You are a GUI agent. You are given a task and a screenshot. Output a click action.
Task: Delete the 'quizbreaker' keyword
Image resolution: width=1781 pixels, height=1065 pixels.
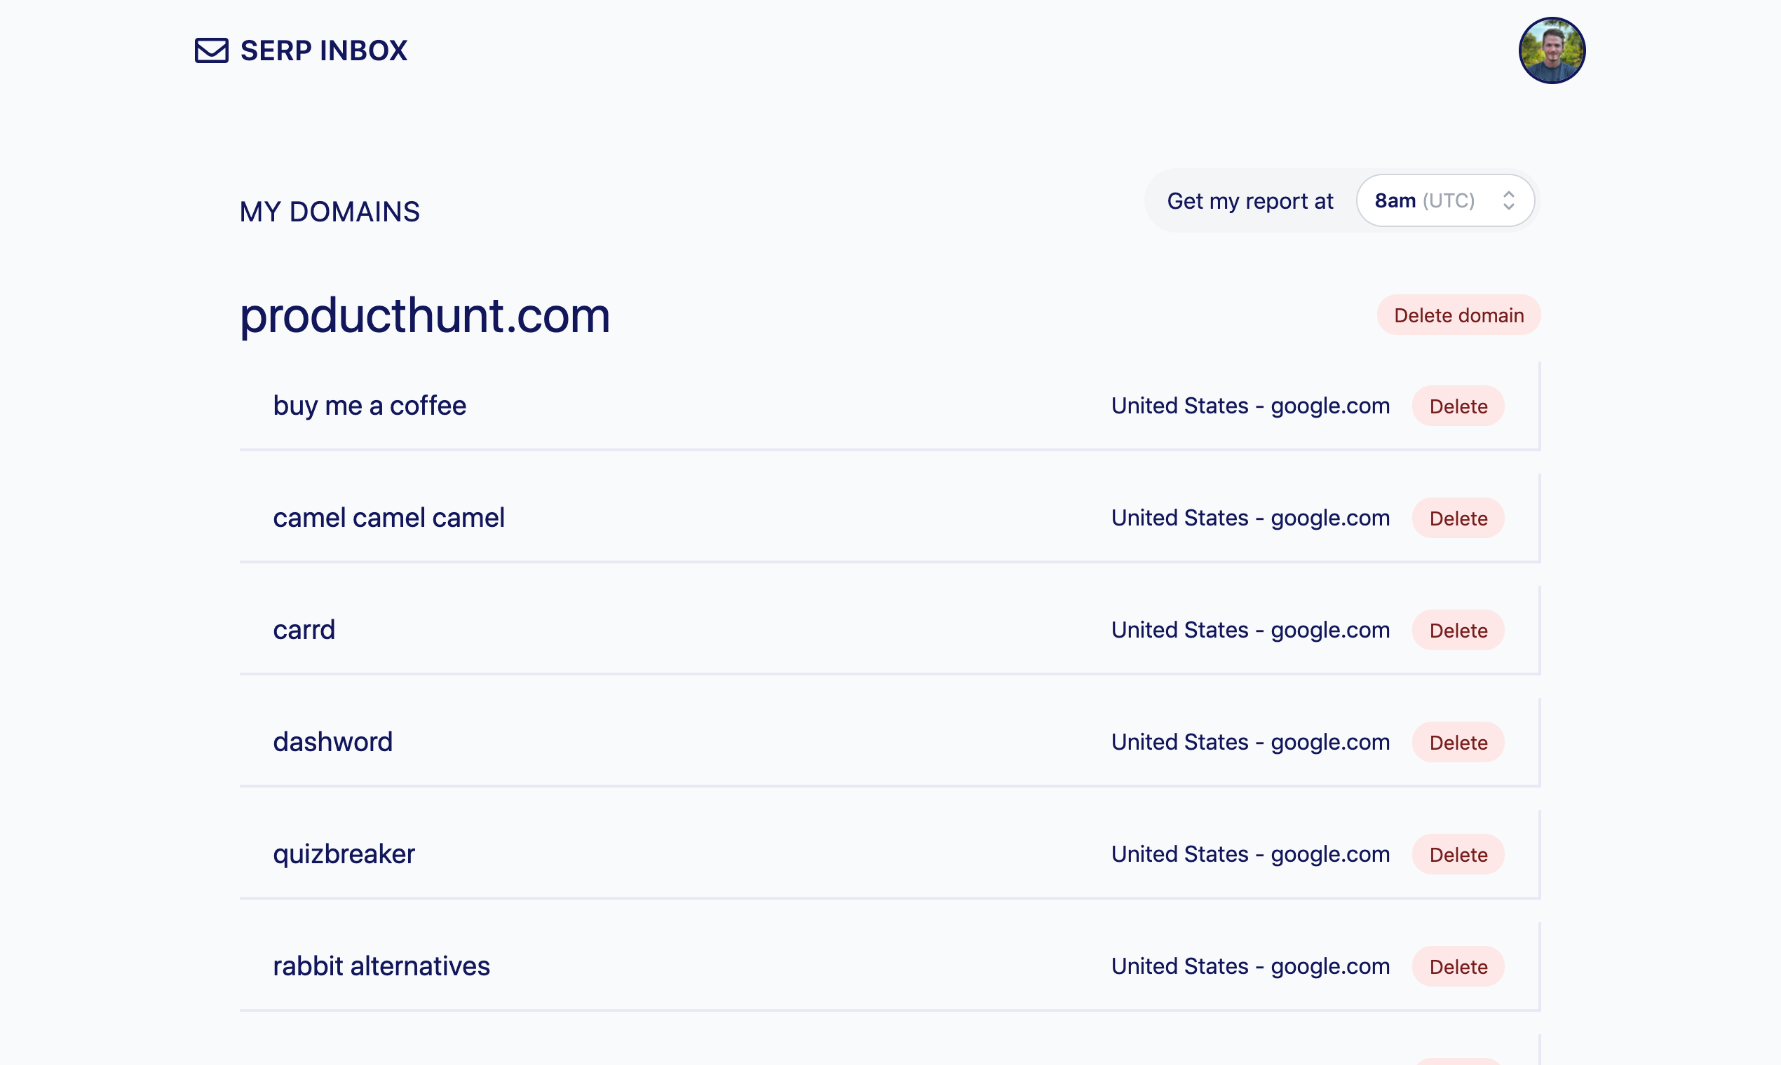(x=1458, y=854)
